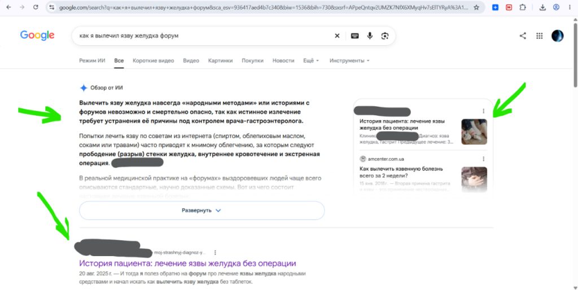578x290 pixels.
Task: Expand AI overview with Развернуть
Action: [x=202, y=210]
